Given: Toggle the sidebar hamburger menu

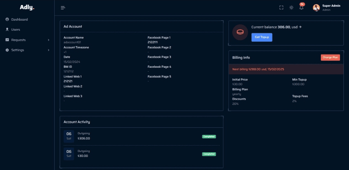Looking at the screenshot, I should (x=63, y=8).
